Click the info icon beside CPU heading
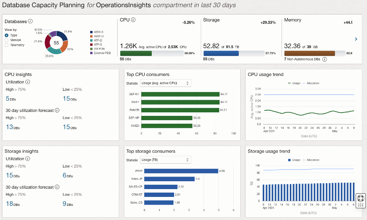 point(133,20)
